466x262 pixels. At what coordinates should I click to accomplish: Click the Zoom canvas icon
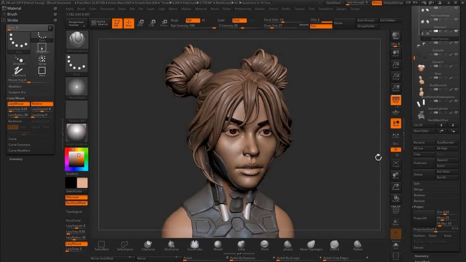[x=396, y=65]
